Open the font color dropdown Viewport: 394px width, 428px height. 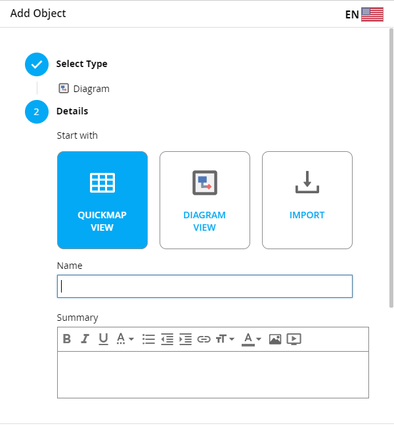click(252, 339)
